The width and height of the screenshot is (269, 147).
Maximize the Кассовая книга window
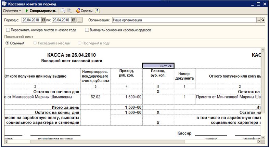258,4
